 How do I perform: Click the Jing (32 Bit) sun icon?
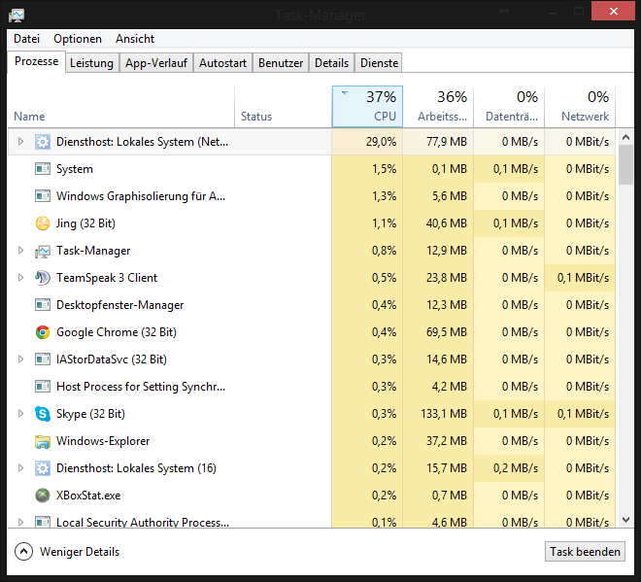(x=43, y=223)
